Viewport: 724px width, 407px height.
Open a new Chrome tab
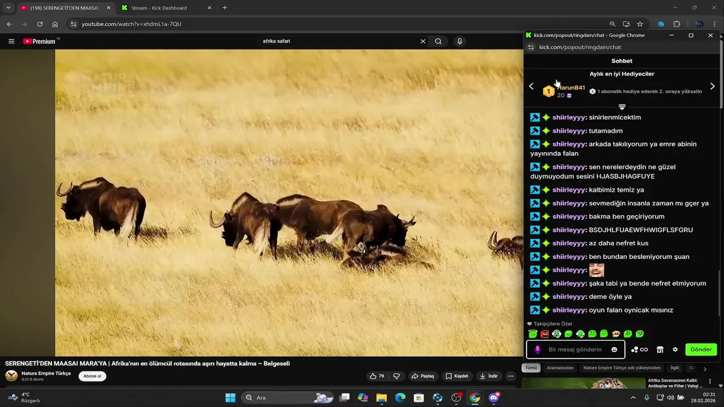(x=225, y=8)
